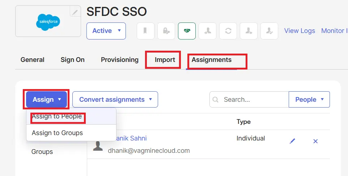348x176 pixels.
Task: Edit Dhanik Sahni's assignment with the pencil
Action: pyautogui.click(x=293, y=141)
